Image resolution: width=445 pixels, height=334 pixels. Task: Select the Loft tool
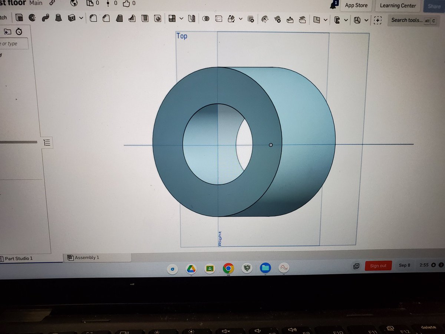tap(58, 18)
